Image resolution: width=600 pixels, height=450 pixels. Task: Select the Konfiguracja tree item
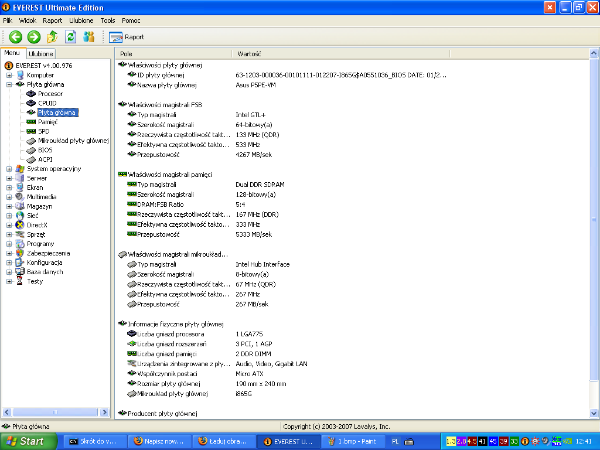pos(45,263)
